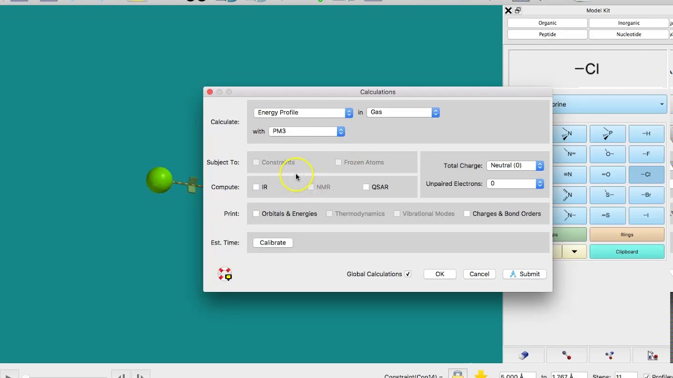
Task: Uncheck the Global Calculations checkbox
Action: tap(408, 274)
